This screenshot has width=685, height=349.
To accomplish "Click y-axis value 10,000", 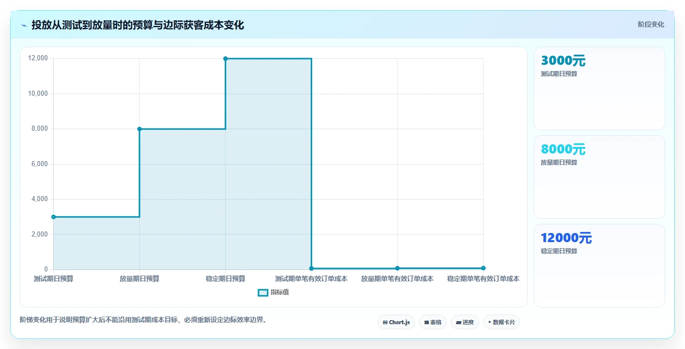I will pos(38,94).
